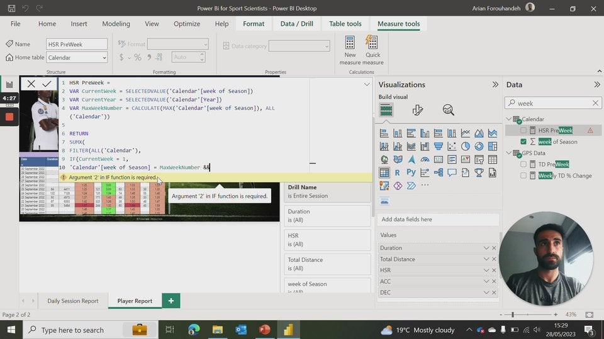
Task: Open Analytics pane magnifier icon
Action: pyautogui.click(x=448, y=110)
